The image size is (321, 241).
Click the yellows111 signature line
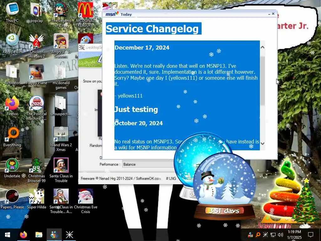pos(129,96)
